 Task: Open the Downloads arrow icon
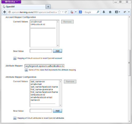[x=104, y=12]
